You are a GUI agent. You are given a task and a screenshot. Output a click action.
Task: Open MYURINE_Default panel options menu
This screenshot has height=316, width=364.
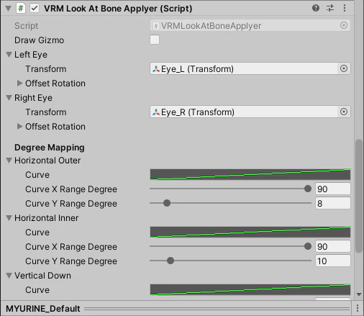(x=358, y=308)
